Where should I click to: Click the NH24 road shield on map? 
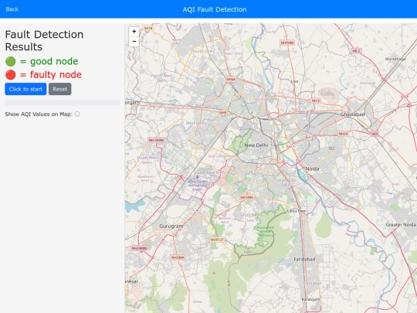tap(343, 134)
